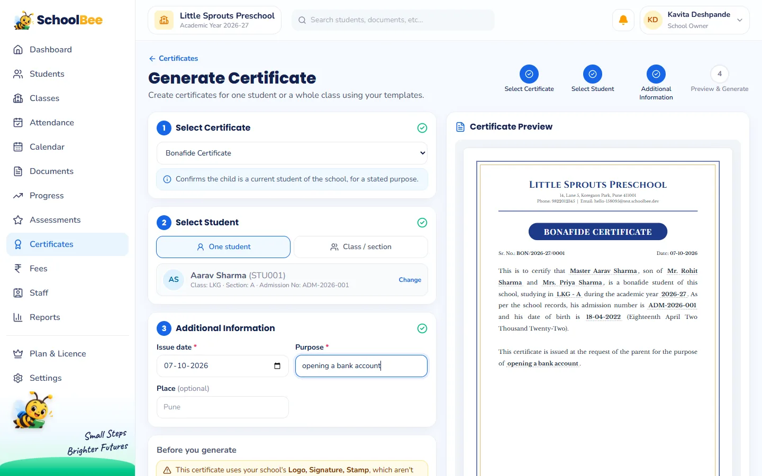Click the step 2 number badge

point(164,223)
